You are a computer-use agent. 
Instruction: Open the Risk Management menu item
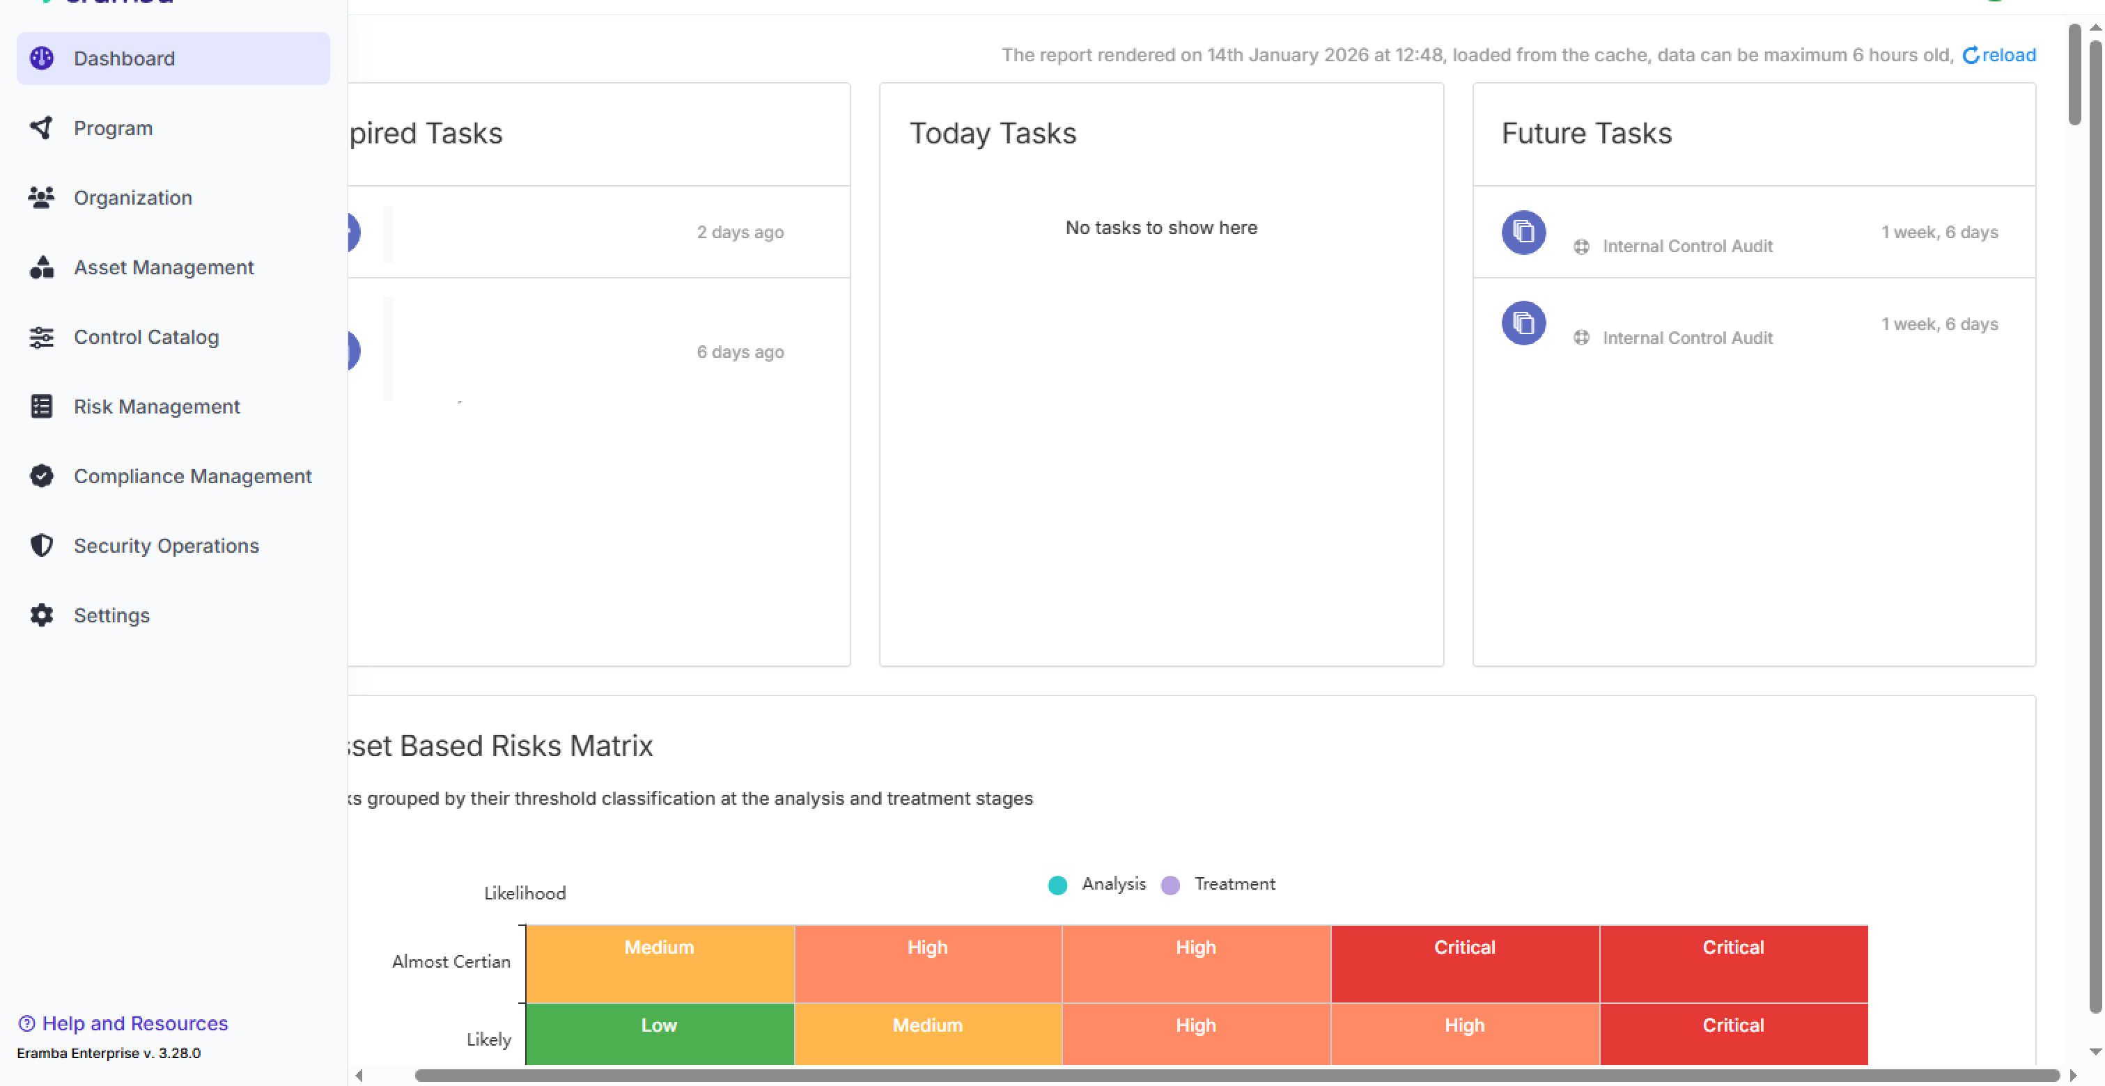coord(156,406)
